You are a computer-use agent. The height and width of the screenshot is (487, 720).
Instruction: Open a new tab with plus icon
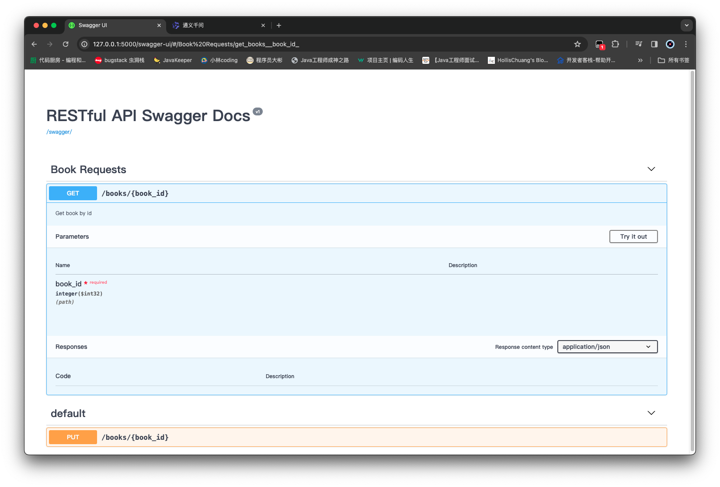click(x=279, y=25)
